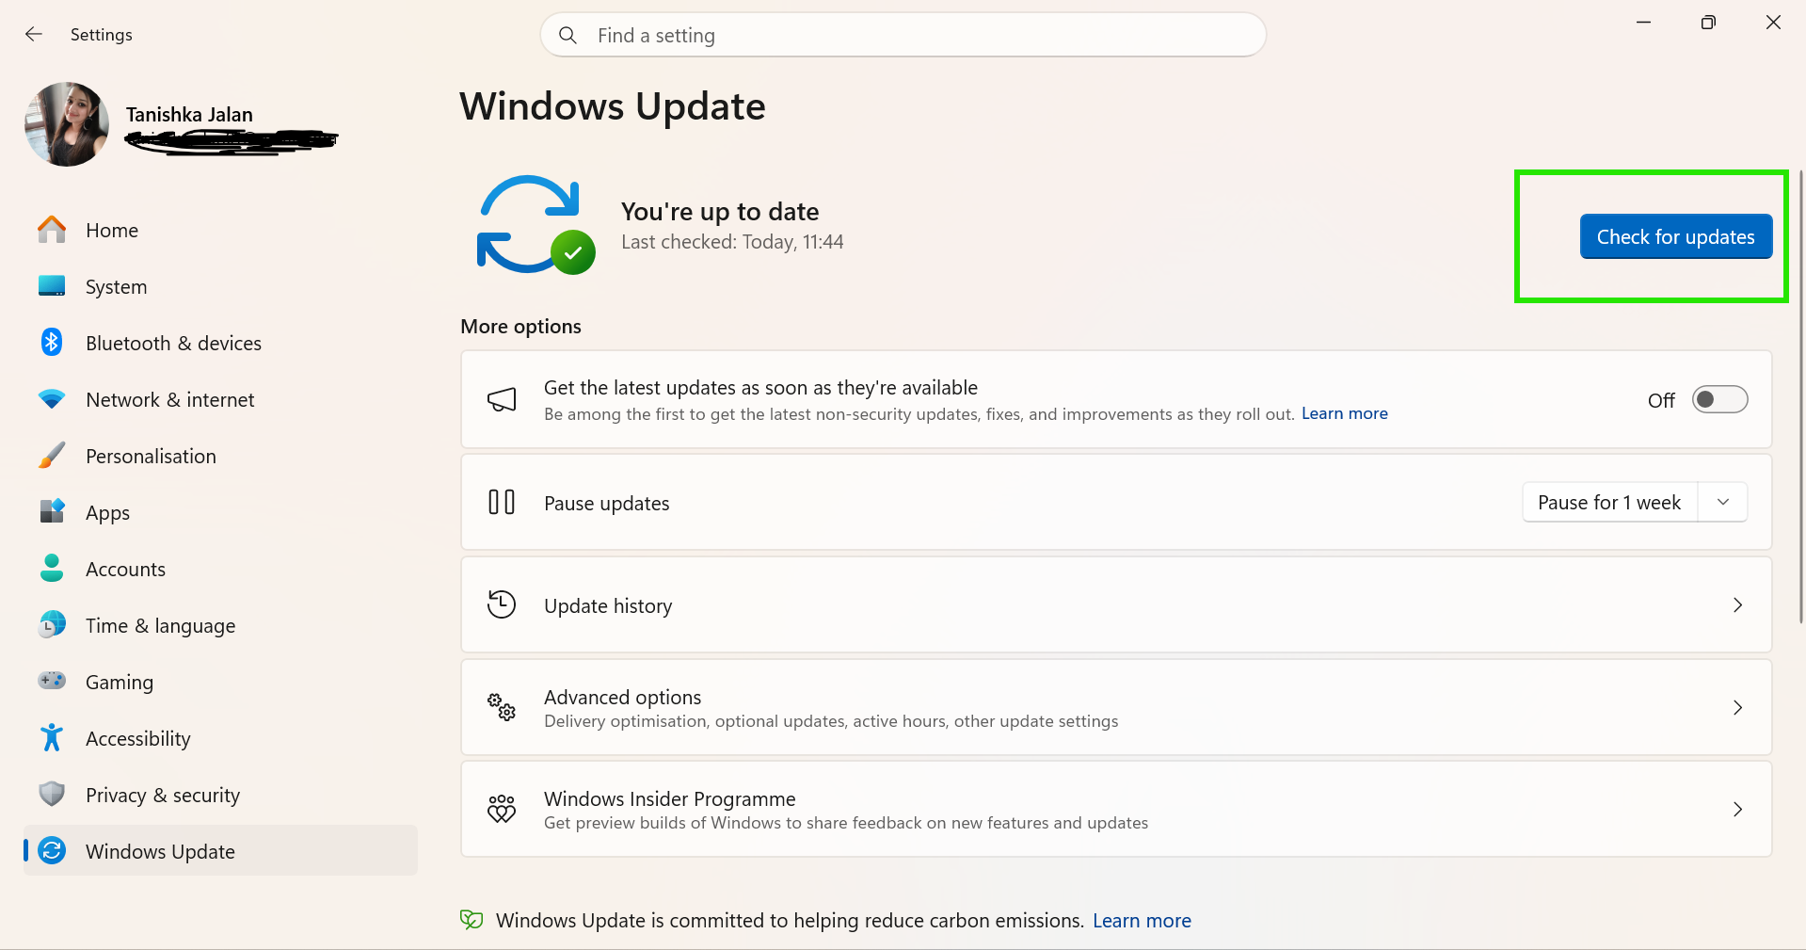
Task: Click the Gaming controller icon
Action: (52, 680)
